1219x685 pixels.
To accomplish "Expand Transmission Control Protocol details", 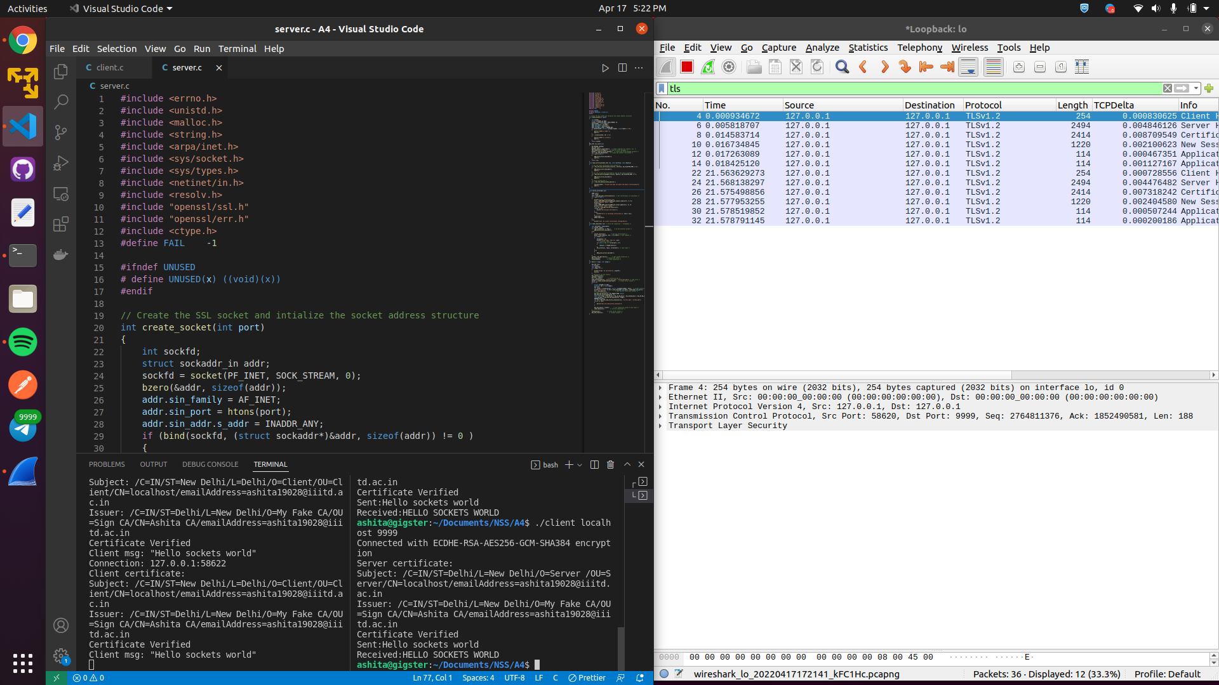I will click(x=660, y=416).
